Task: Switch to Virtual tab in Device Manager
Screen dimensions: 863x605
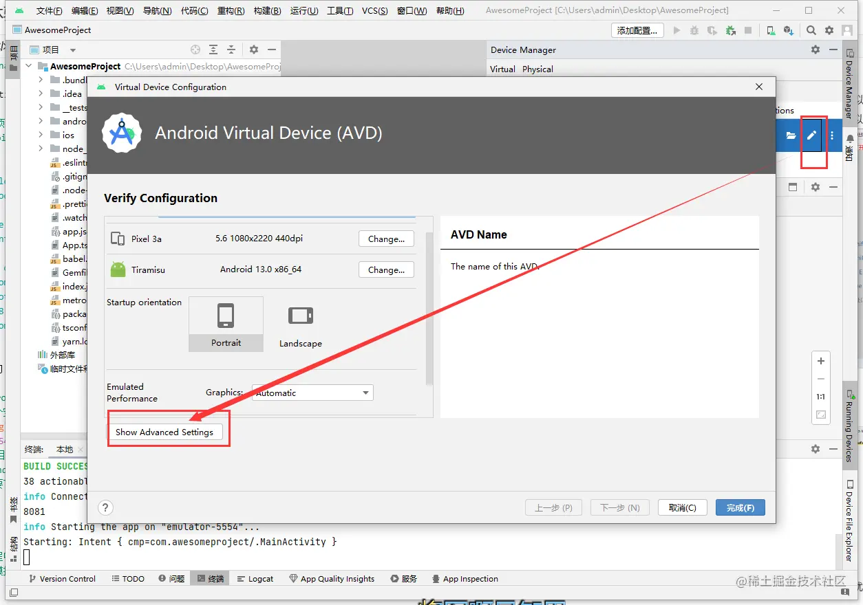Action: tap(502, 69)
